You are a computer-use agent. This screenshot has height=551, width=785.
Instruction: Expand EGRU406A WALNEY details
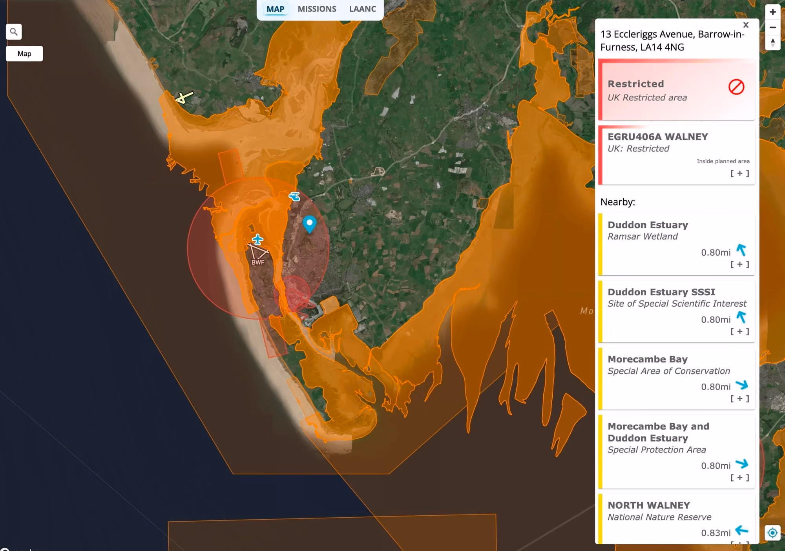(739, 173)
